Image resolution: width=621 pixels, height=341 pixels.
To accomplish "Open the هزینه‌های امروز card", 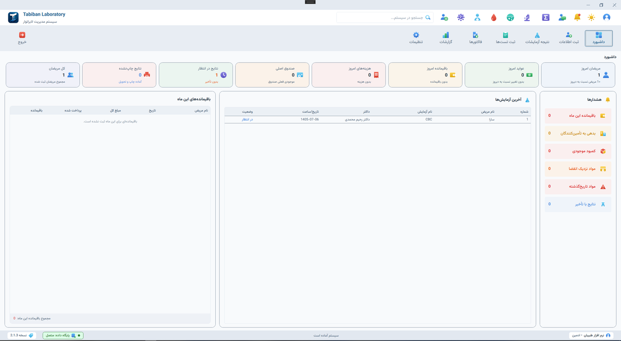I will coord(348,75).
